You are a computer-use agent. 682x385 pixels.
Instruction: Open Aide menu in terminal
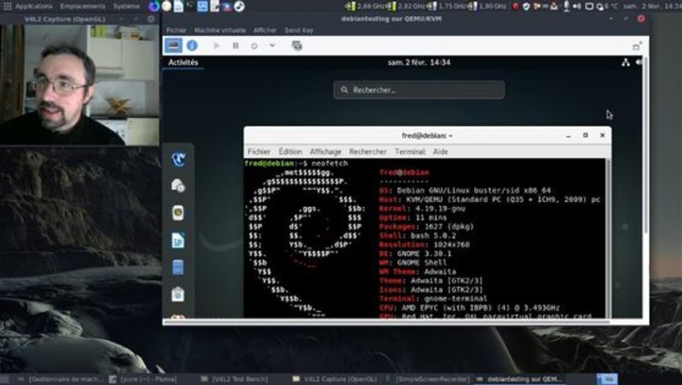pos(440,152)
